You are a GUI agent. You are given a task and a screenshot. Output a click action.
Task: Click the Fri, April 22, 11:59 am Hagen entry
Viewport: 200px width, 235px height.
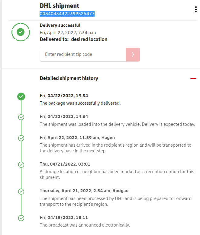[x=77, y=138]
